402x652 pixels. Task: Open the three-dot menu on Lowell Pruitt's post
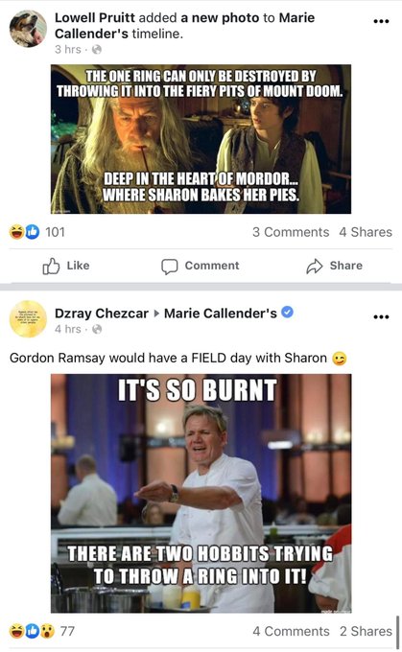pos(381,21)
